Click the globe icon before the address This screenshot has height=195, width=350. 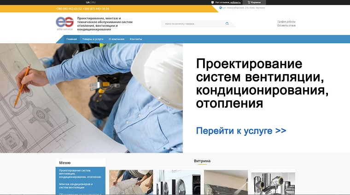click(221, 7)
